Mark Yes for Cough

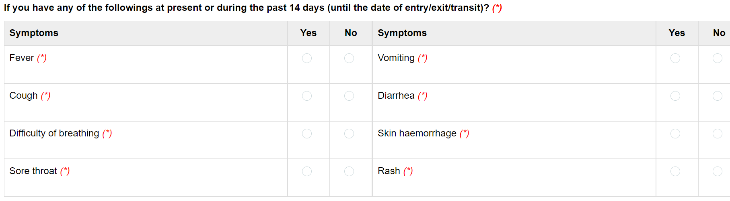click(307, 96)
